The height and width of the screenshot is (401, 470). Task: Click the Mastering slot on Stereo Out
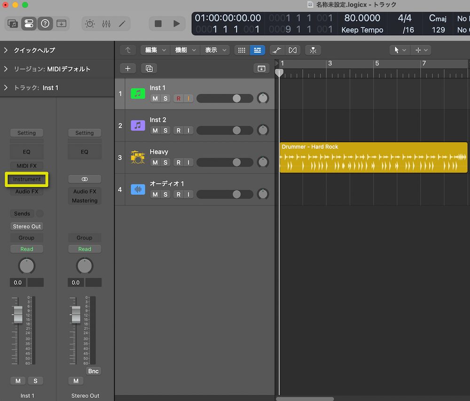pyautogui.click(x=85, y=200)
